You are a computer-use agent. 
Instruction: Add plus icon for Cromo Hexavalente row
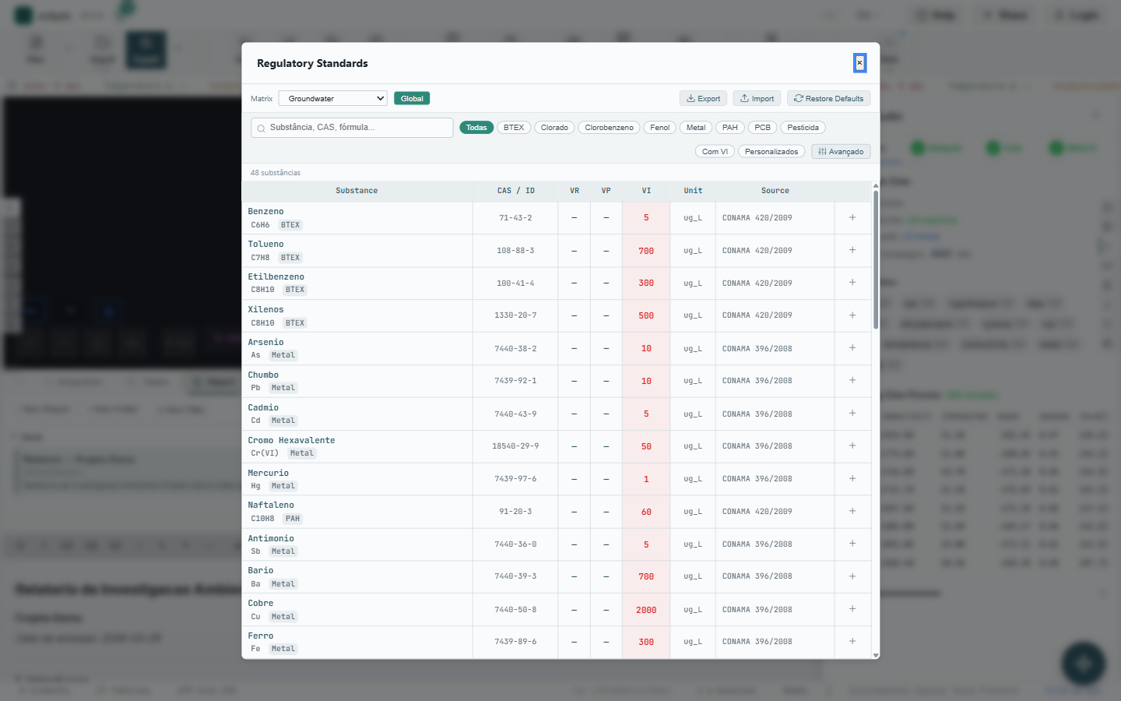point(852,446)
